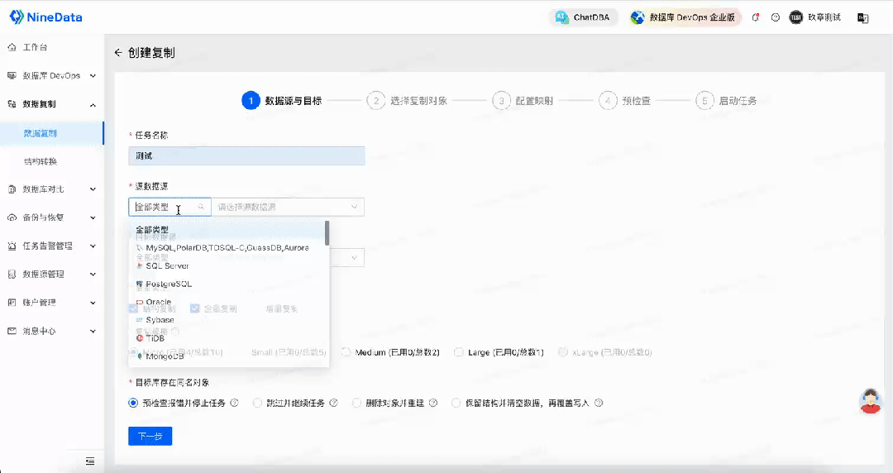Open the customer support avatar
Image resolution: width=893 pixels, height=473 pixels.
coord(870,401)
